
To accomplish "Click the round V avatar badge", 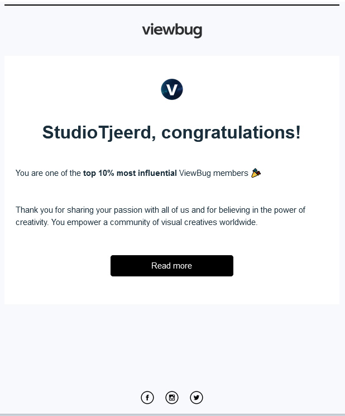I will click(172, 89).
